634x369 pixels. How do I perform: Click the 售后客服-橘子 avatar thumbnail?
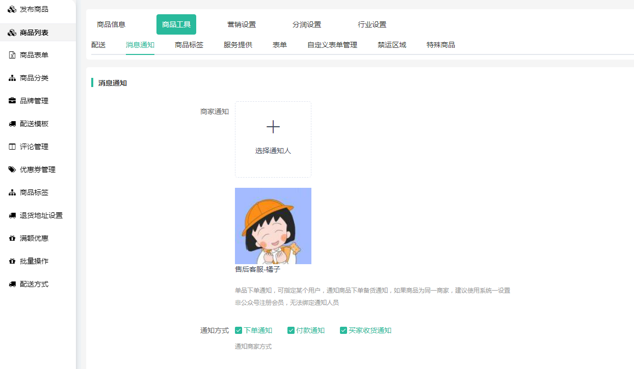273,226
